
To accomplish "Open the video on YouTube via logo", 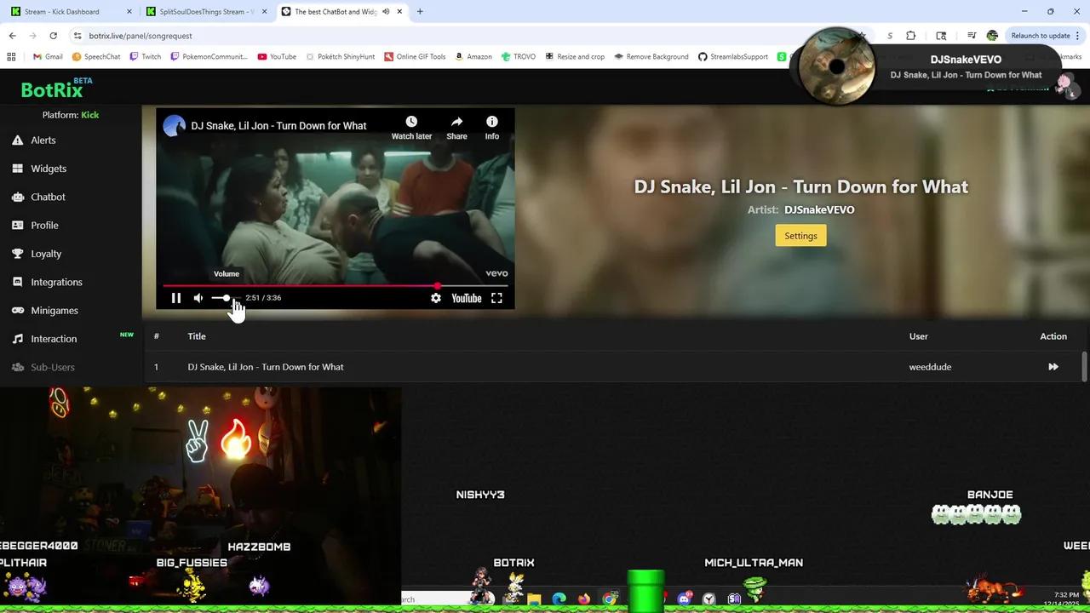I will pos(467,298).
